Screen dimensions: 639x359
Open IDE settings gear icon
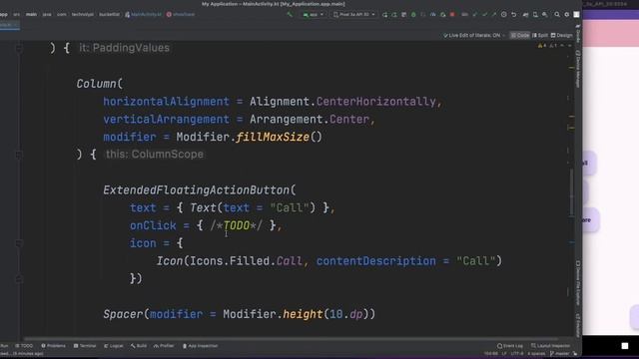pos(566,15)
